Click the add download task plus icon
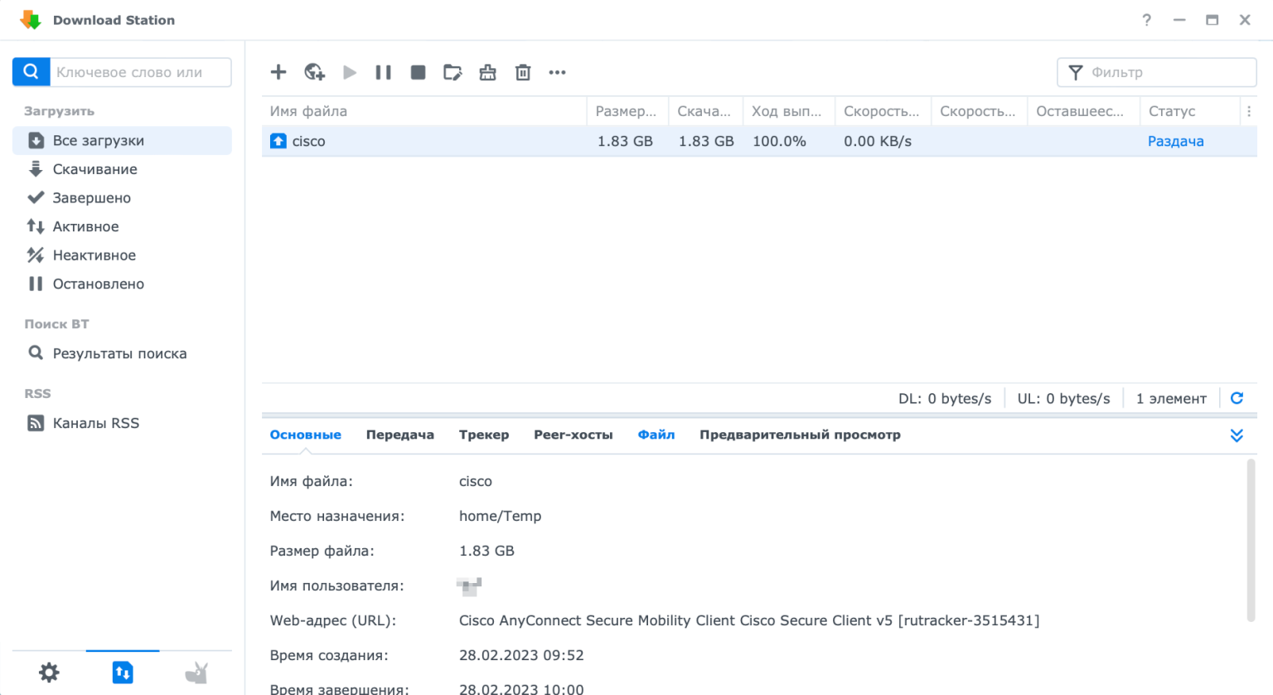This screenshot has width=1273, height=695. click(278, 72)
